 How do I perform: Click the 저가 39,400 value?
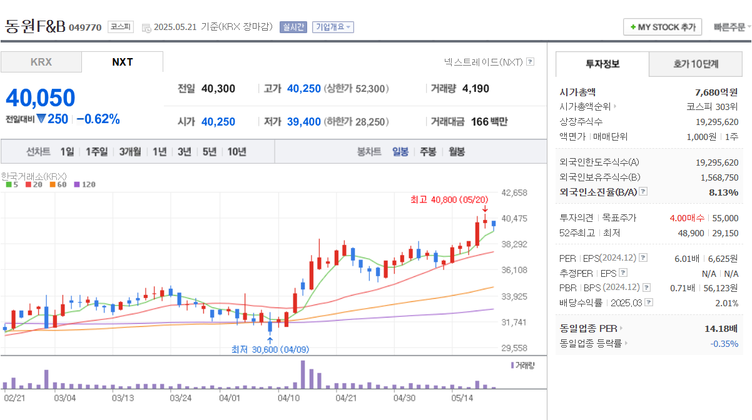pos(304,121)
